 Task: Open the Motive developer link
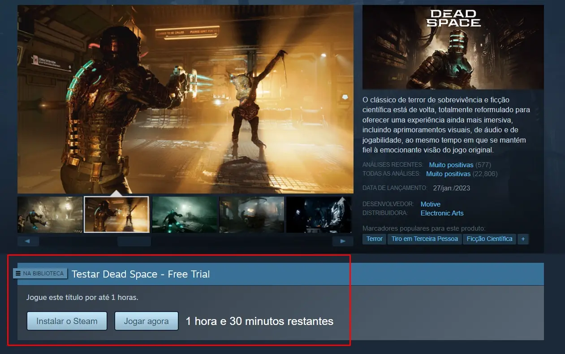(x=430, y=204)
